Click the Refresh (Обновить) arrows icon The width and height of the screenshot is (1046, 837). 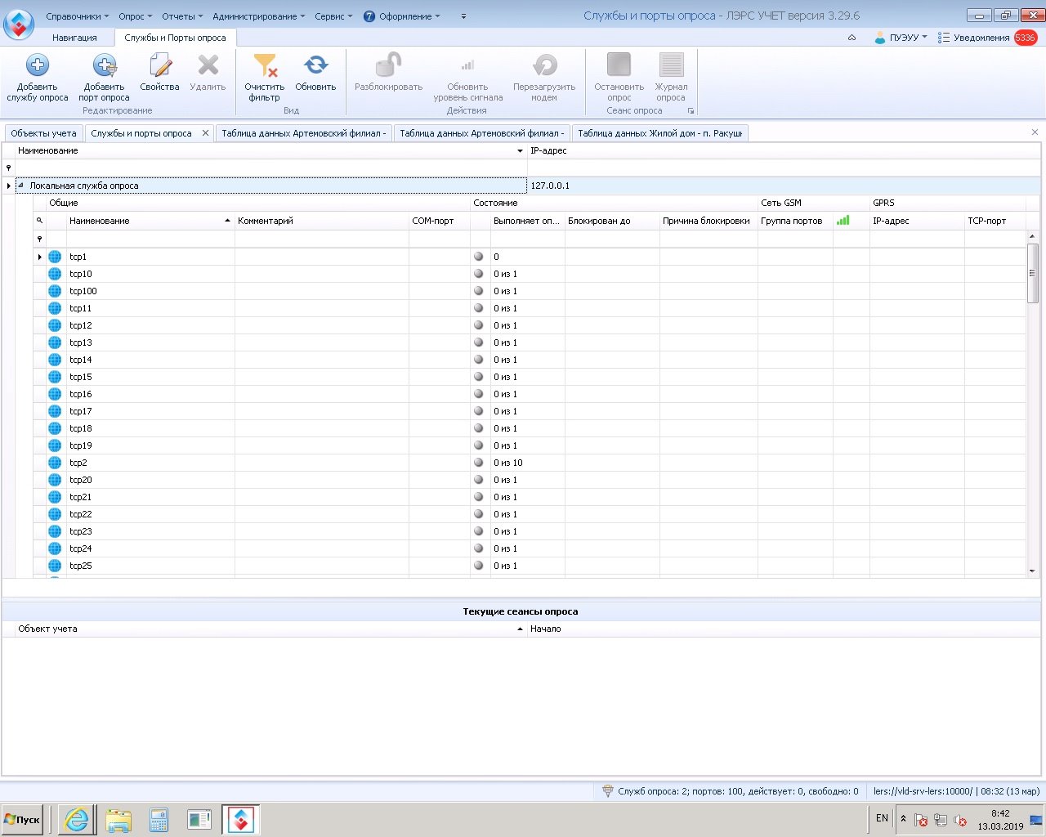[x=315, y=65]
